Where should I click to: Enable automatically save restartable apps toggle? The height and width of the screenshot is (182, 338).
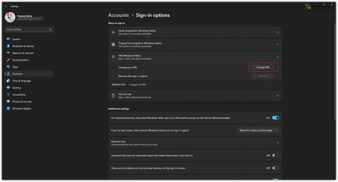pyautogui.click(x=275, y=155)
